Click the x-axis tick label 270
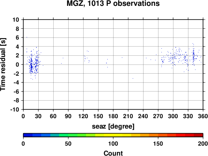This screenshot has height=156, width=208. (x=158, y=116)
